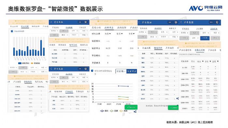Viewport: 228px width, 128px height.
Task: Click the share icon beside the brand ranking table
Action: point(178,99)
